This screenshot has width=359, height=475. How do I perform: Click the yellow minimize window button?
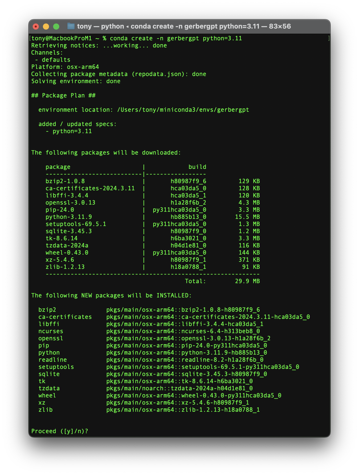coord(46,27)
